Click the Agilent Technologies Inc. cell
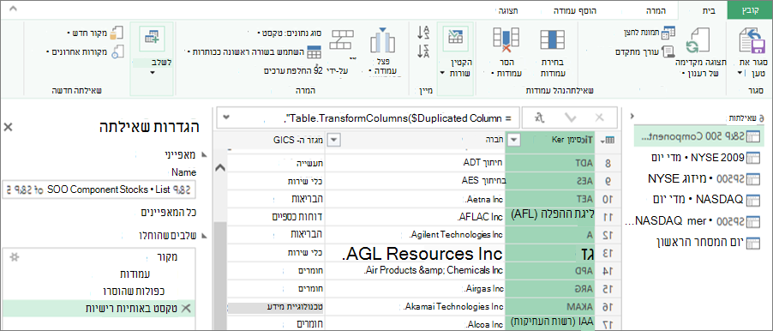 [x=415, y=235]
